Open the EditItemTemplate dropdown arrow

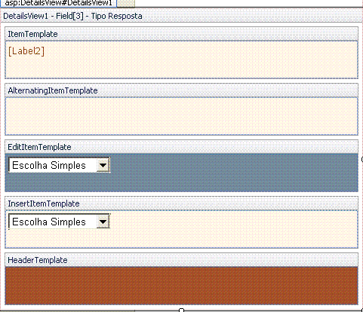click(x=103, y=165)
